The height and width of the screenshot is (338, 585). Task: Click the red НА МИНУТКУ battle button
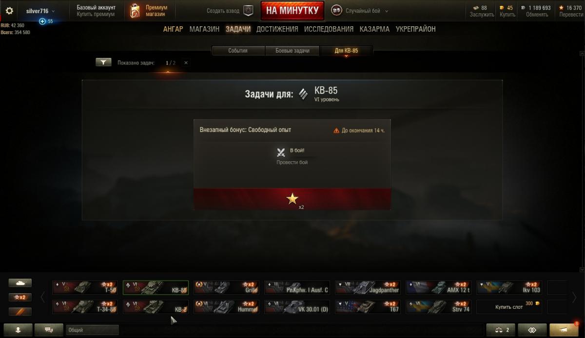pos(292,10)
